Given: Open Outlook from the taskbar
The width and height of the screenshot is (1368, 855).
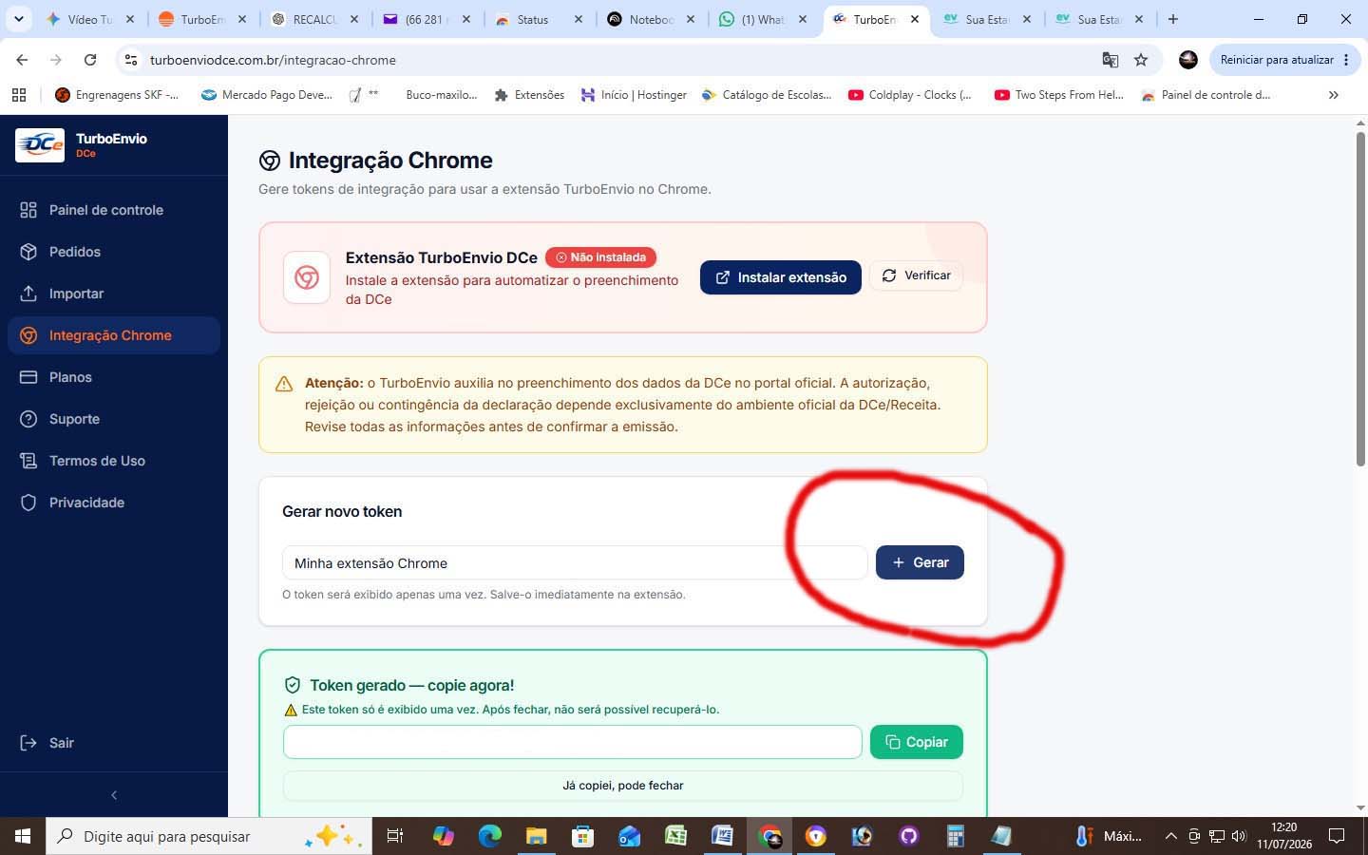Looking at the screenshot, I should (x=629, y=836).
